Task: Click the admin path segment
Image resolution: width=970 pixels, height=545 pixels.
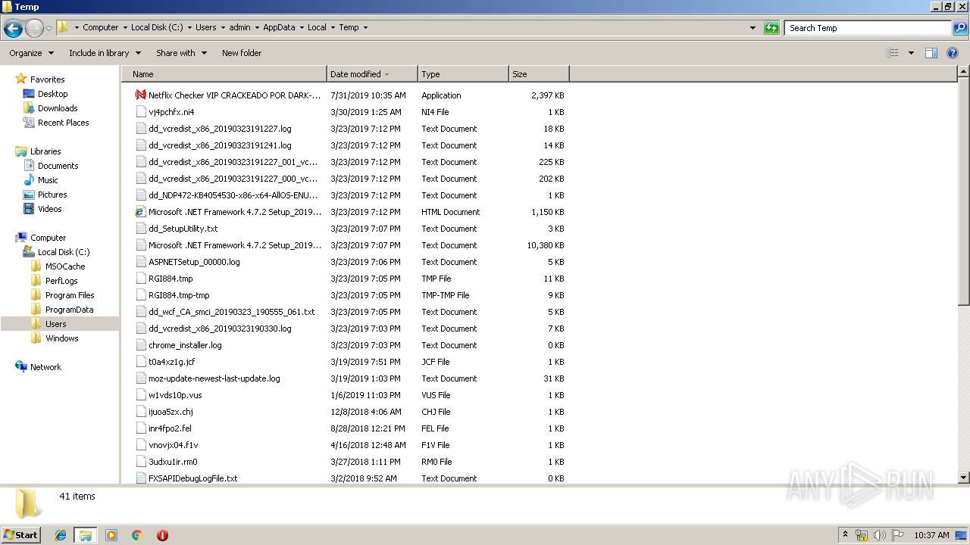Action: [x=239, y=27]
